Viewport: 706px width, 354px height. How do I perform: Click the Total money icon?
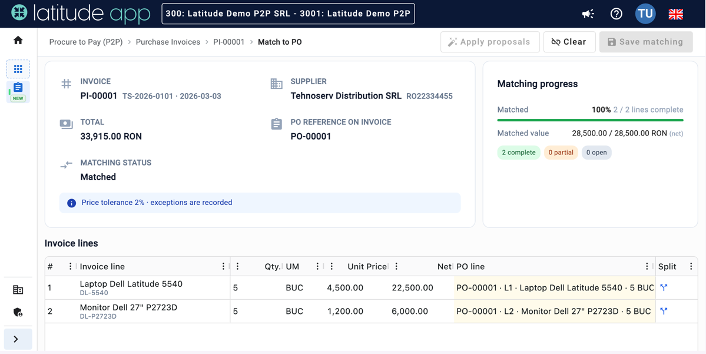(x=66, y=124)
